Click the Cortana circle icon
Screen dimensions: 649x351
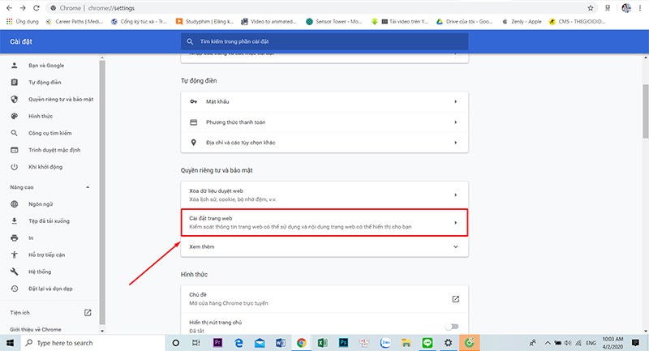[x=175, y=343]
